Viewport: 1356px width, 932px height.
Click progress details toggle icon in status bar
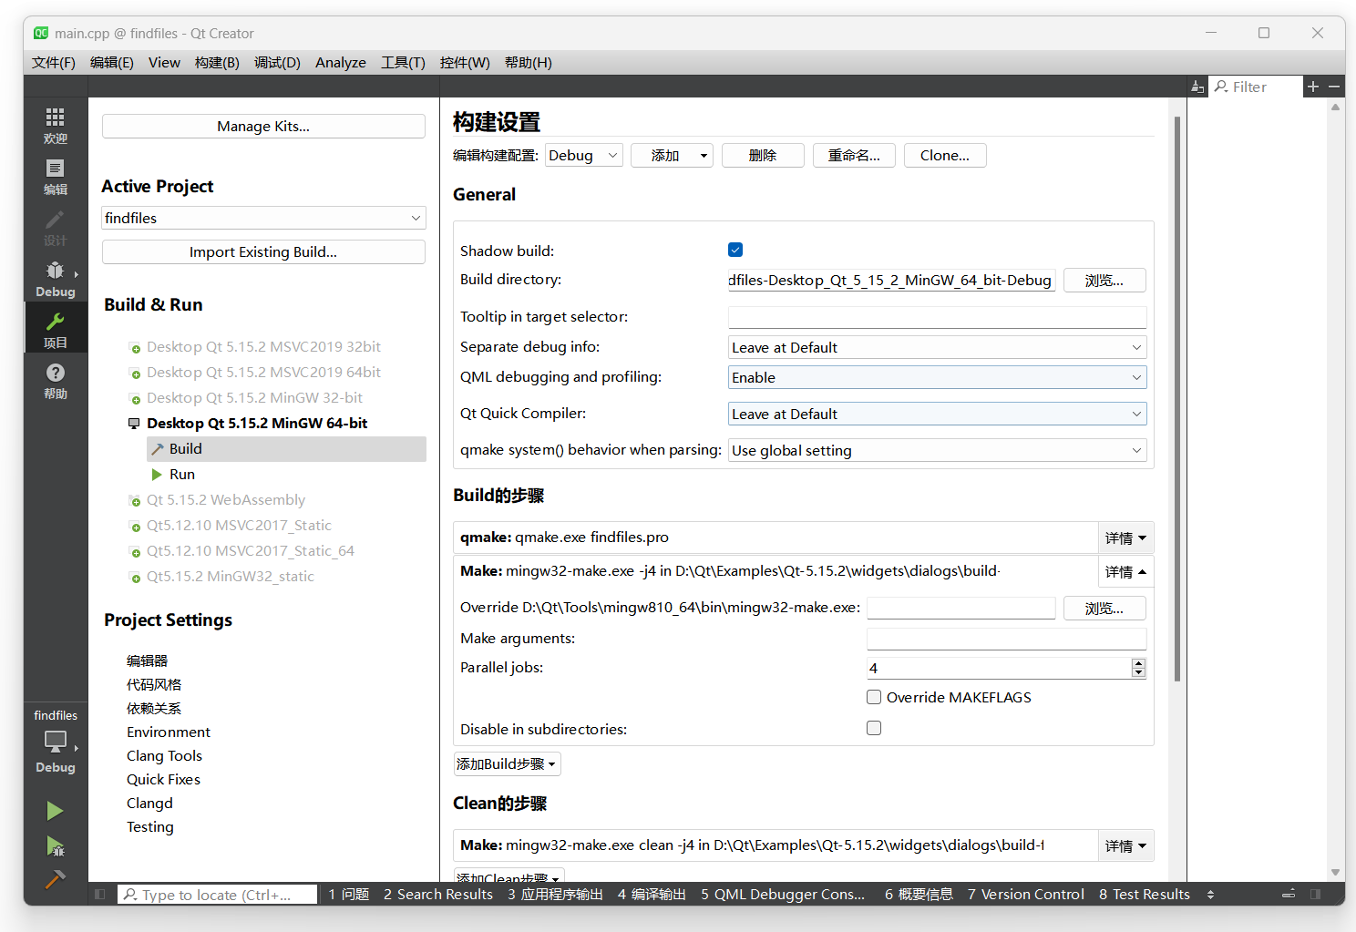coord(1289,895)
